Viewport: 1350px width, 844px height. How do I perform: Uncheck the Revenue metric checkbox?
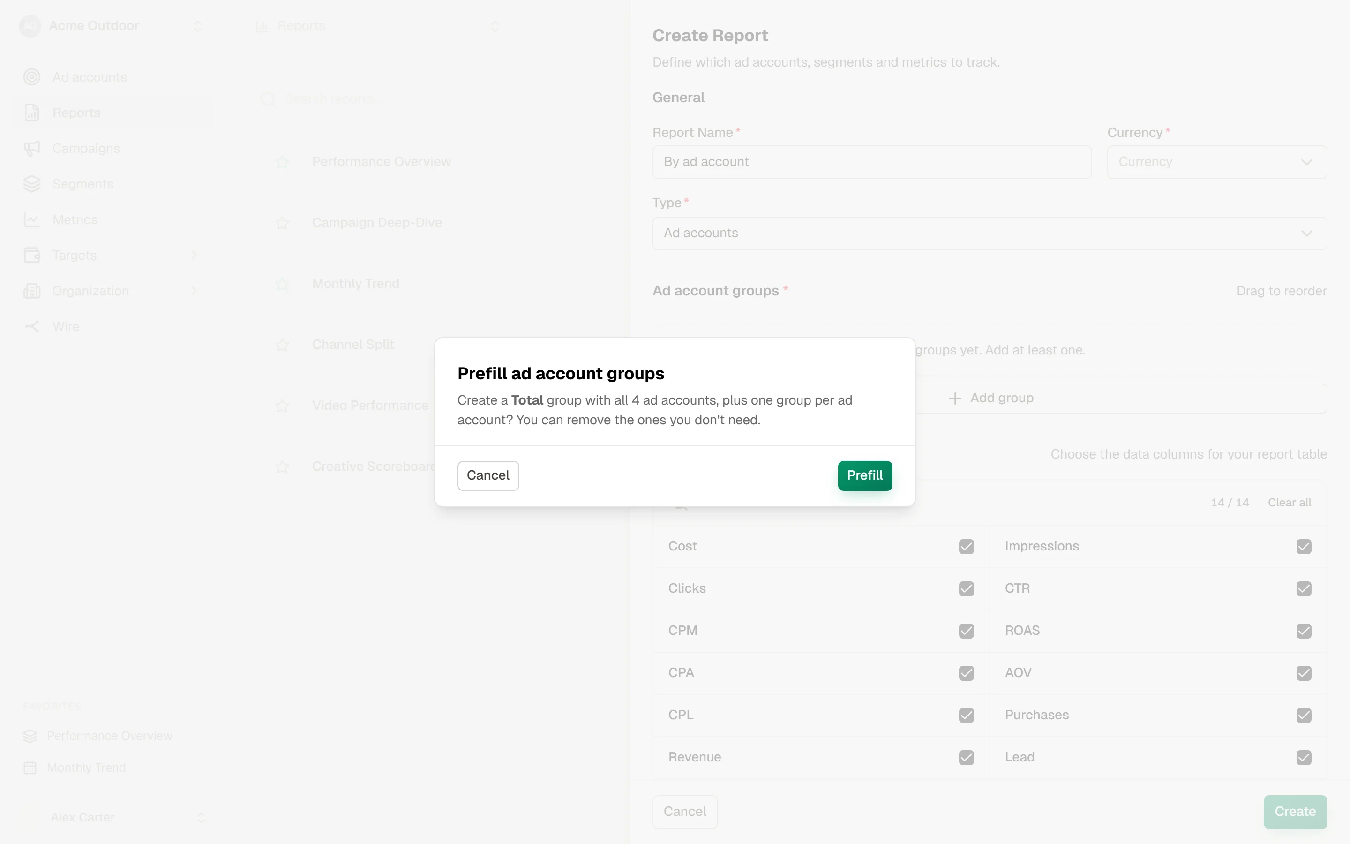966,757
